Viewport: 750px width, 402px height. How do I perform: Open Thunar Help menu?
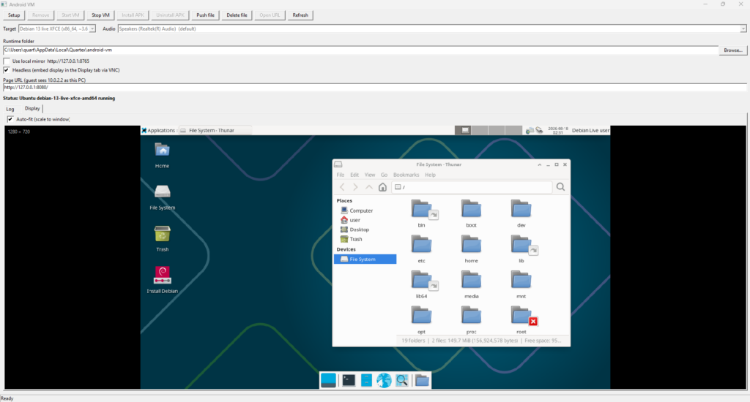(x=431, y=175)
